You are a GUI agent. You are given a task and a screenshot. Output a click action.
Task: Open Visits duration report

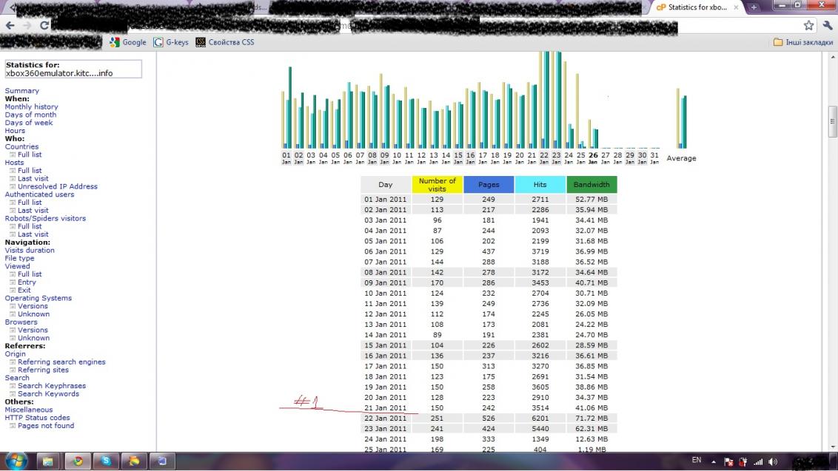[x=30, y=251]
